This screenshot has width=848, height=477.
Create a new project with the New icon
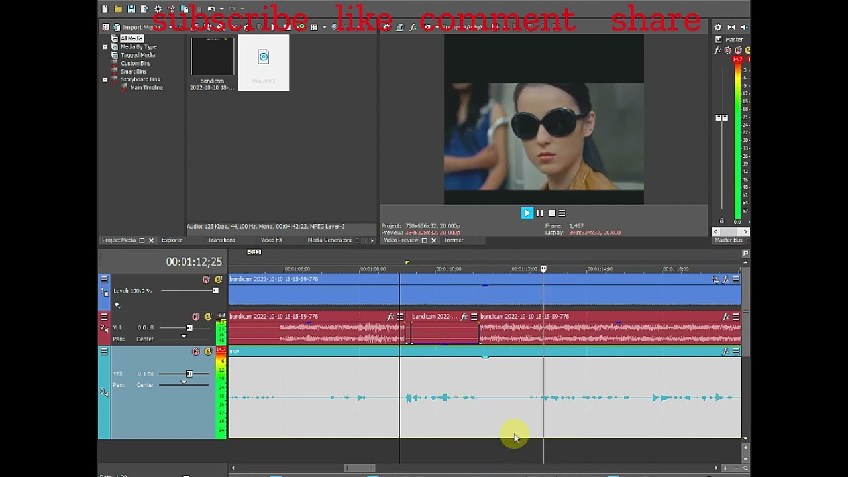click(105, 9)
